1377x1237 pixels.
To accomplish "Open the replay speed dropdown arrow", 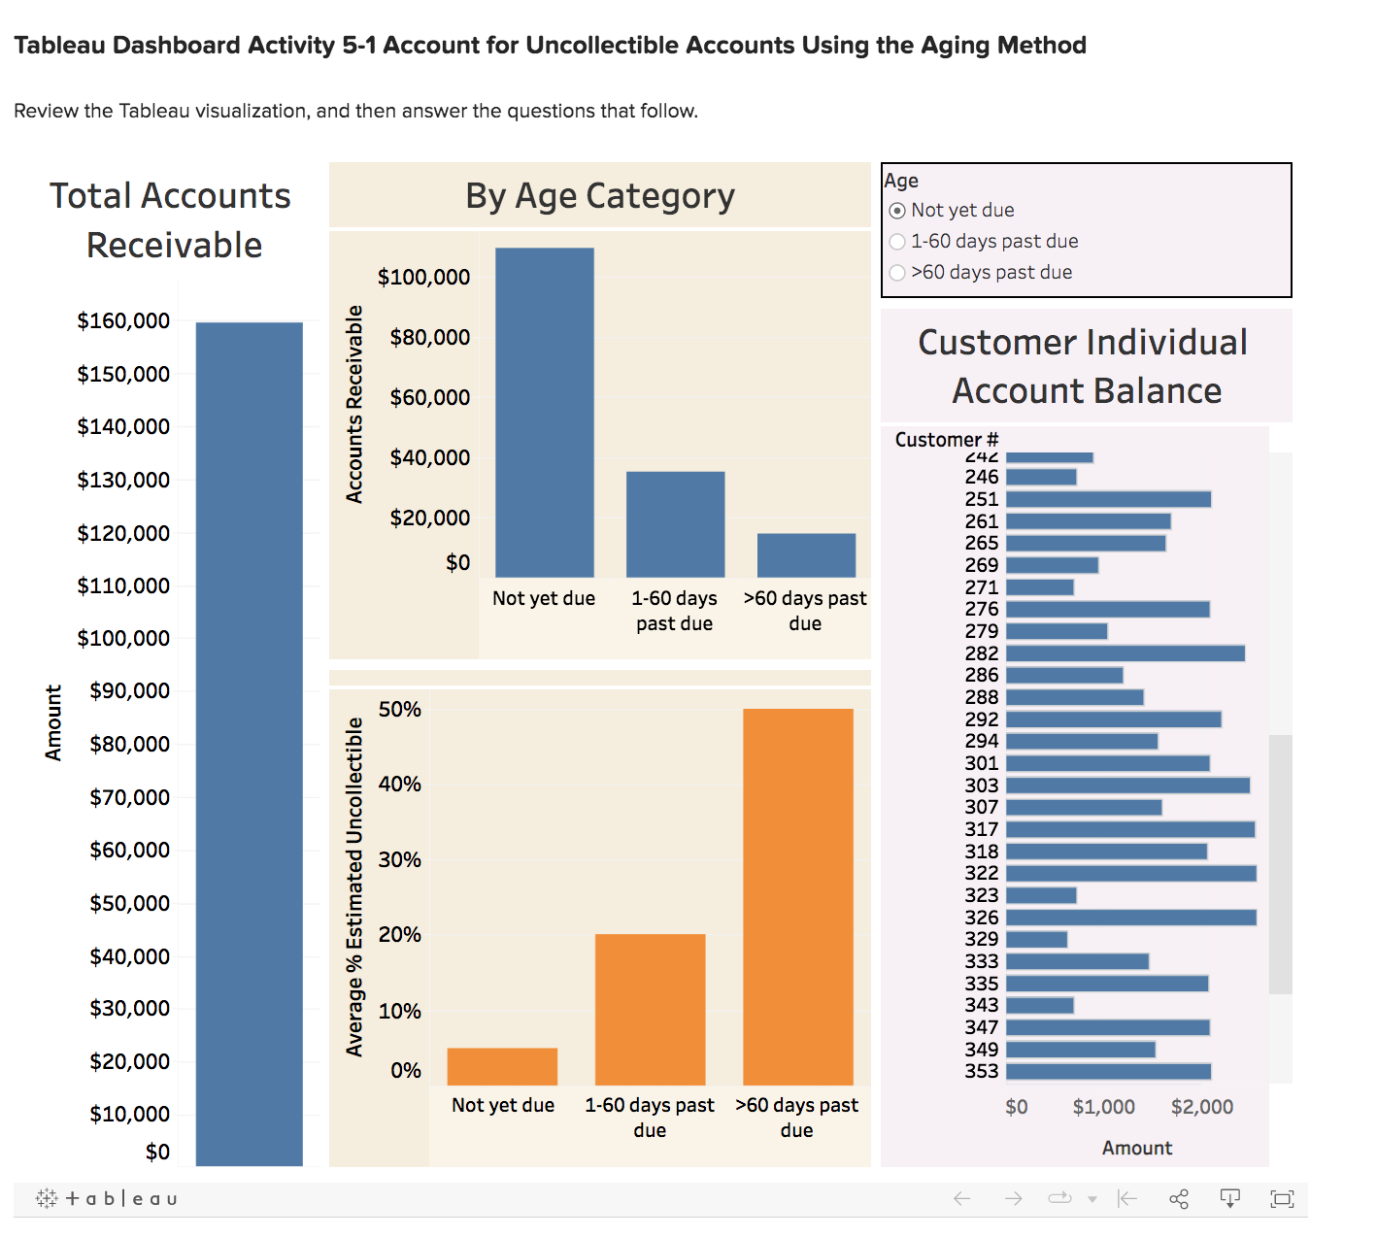I will (1092, 1198).
